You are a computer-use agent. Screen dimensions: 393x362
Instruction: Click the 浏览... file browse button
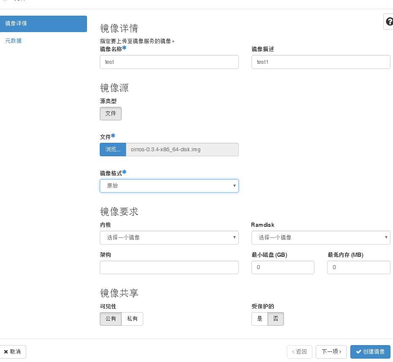click(x=113, y=150)
